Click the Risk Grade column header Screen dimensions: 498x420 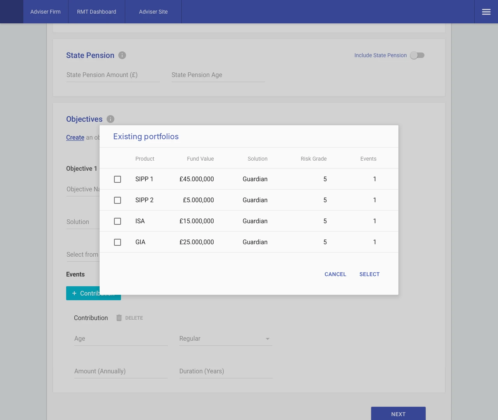[314, 159]
